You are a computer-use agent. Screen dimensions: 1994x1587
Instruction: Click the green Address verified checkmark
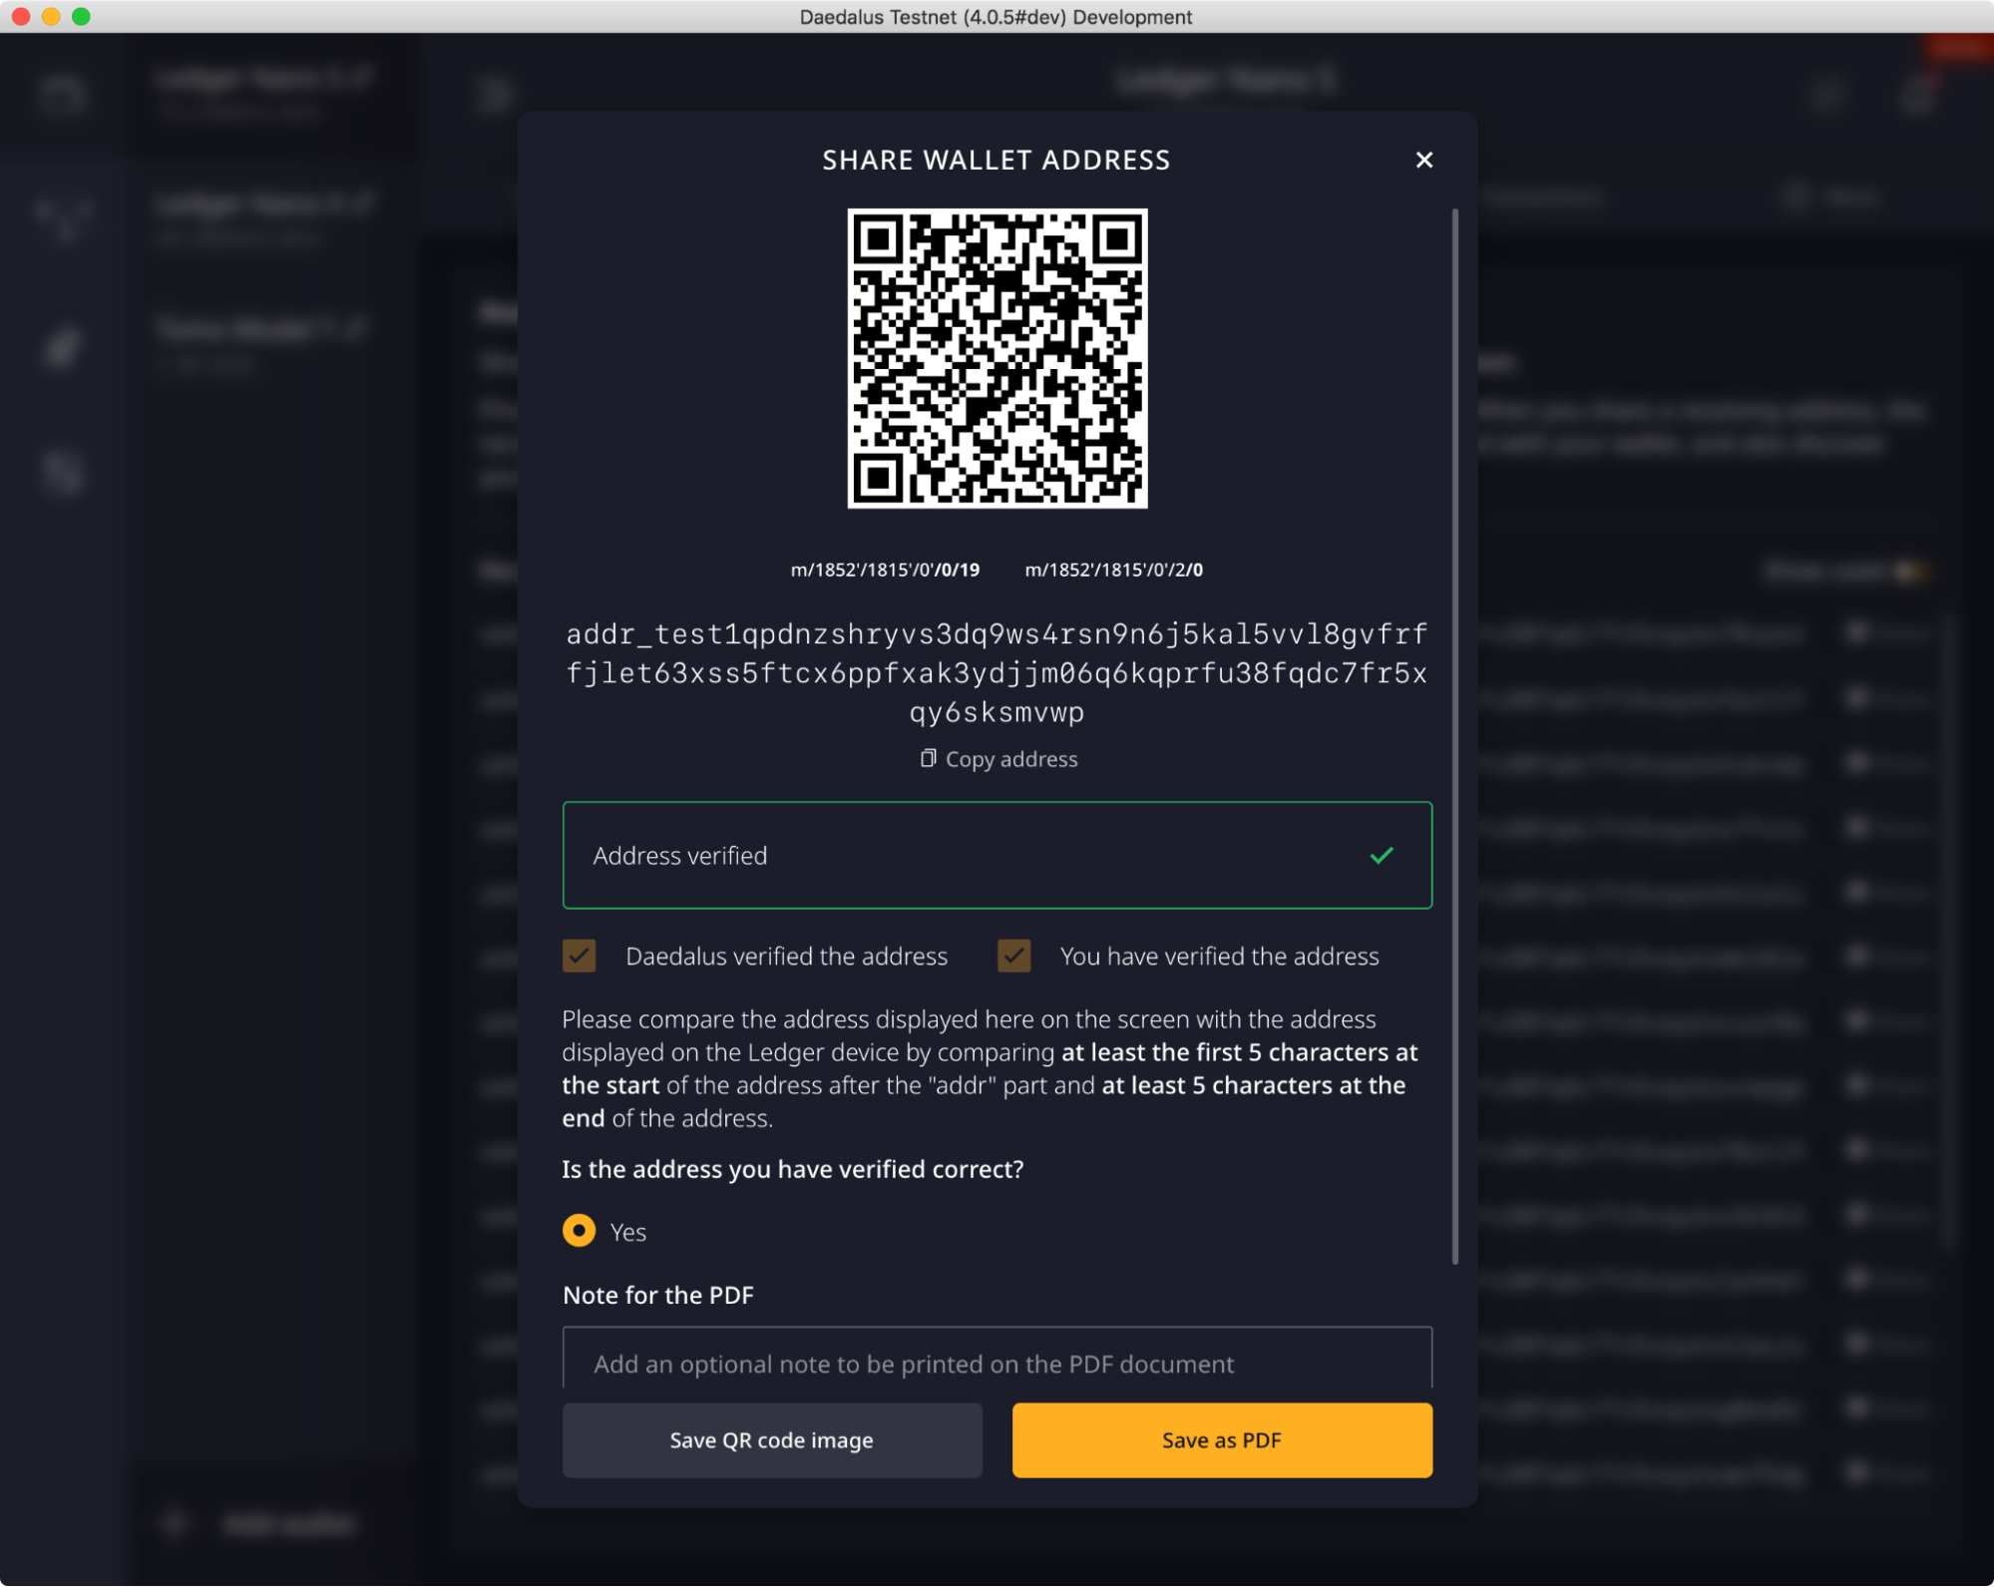tap(1382, 855)
